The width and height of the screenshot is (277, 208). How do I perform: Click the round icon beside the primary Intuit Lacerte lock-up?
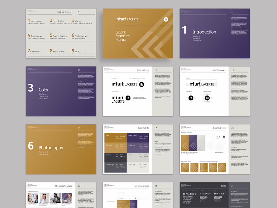click(142, 84)
